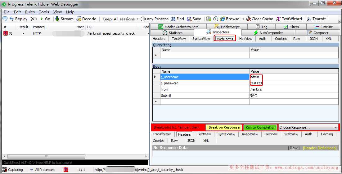
Task: Open the File menu
Action: [7, 12]
